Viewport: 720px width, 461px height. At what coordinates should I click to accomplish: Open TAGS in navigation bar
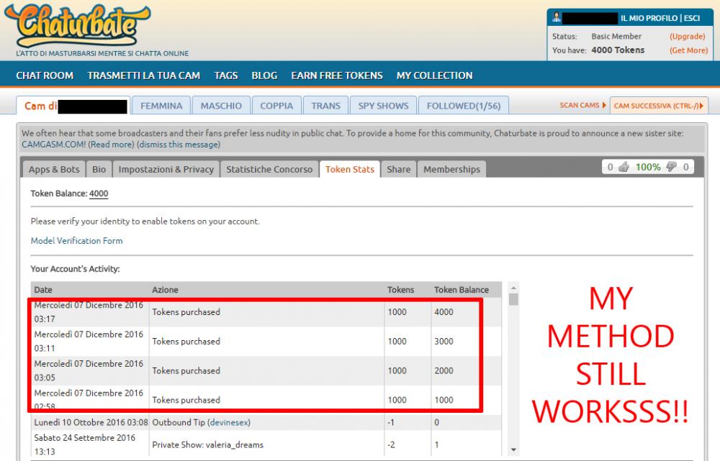(226, 76)
